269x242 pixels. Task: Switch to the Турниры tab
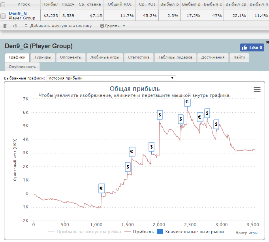[x=43, y=57]
